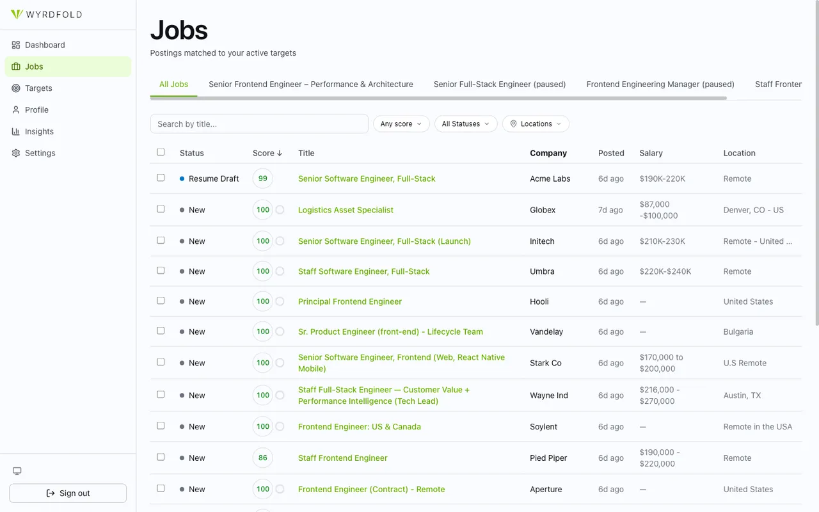
Task: Check the Aperture job row checkbox
Action: pyautogui.click(x=161, y=489)
